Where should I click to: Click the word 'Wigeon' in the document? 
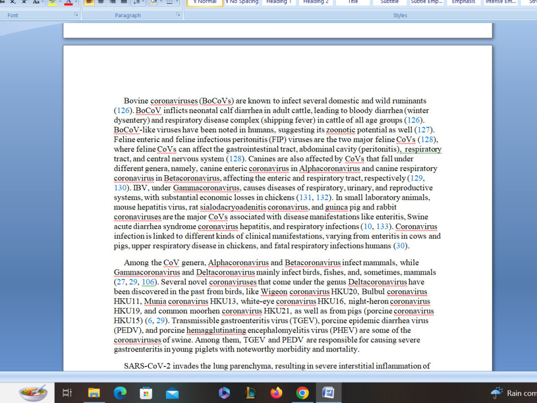coord(274,292)
